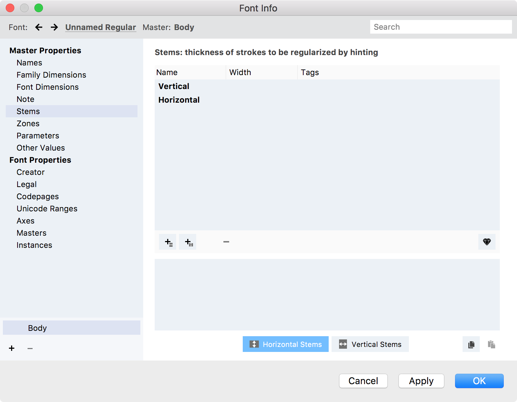This screenshot has width=517, height=402.
Task: Click the Name column header
Action: tap(190, 72)
